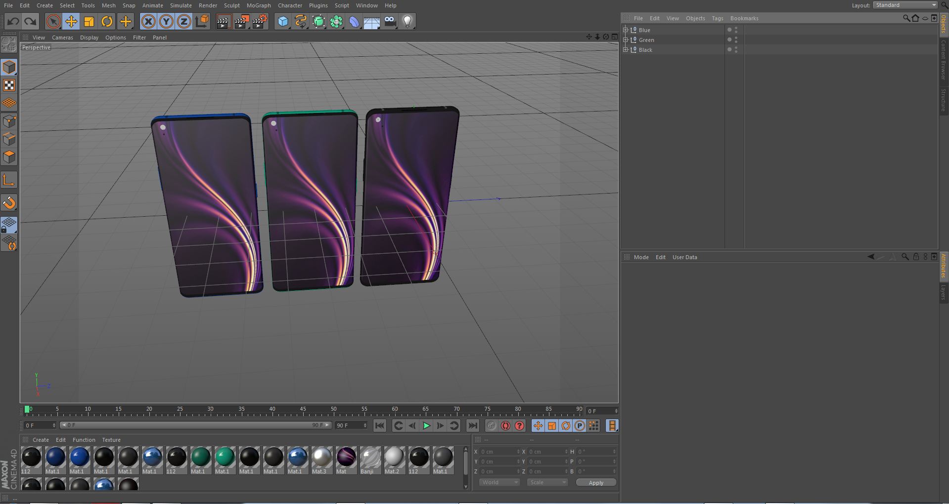Click Render to Picture Viewer icon
The height and width of the screenshot is (504, 949).
(241, 21)
